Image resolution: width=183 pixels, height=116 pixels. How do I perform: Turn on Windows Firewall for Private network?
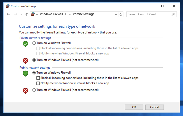coord(34,43)
